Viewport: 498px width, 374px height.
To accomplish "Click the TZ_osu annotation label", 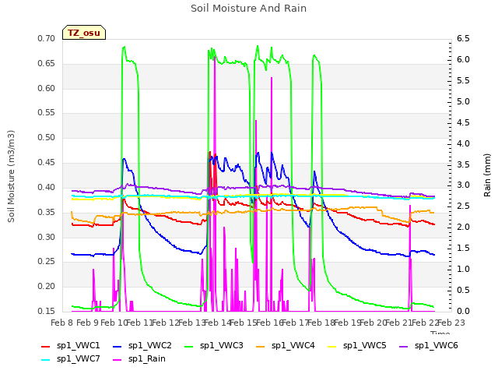I will [84, 33].
